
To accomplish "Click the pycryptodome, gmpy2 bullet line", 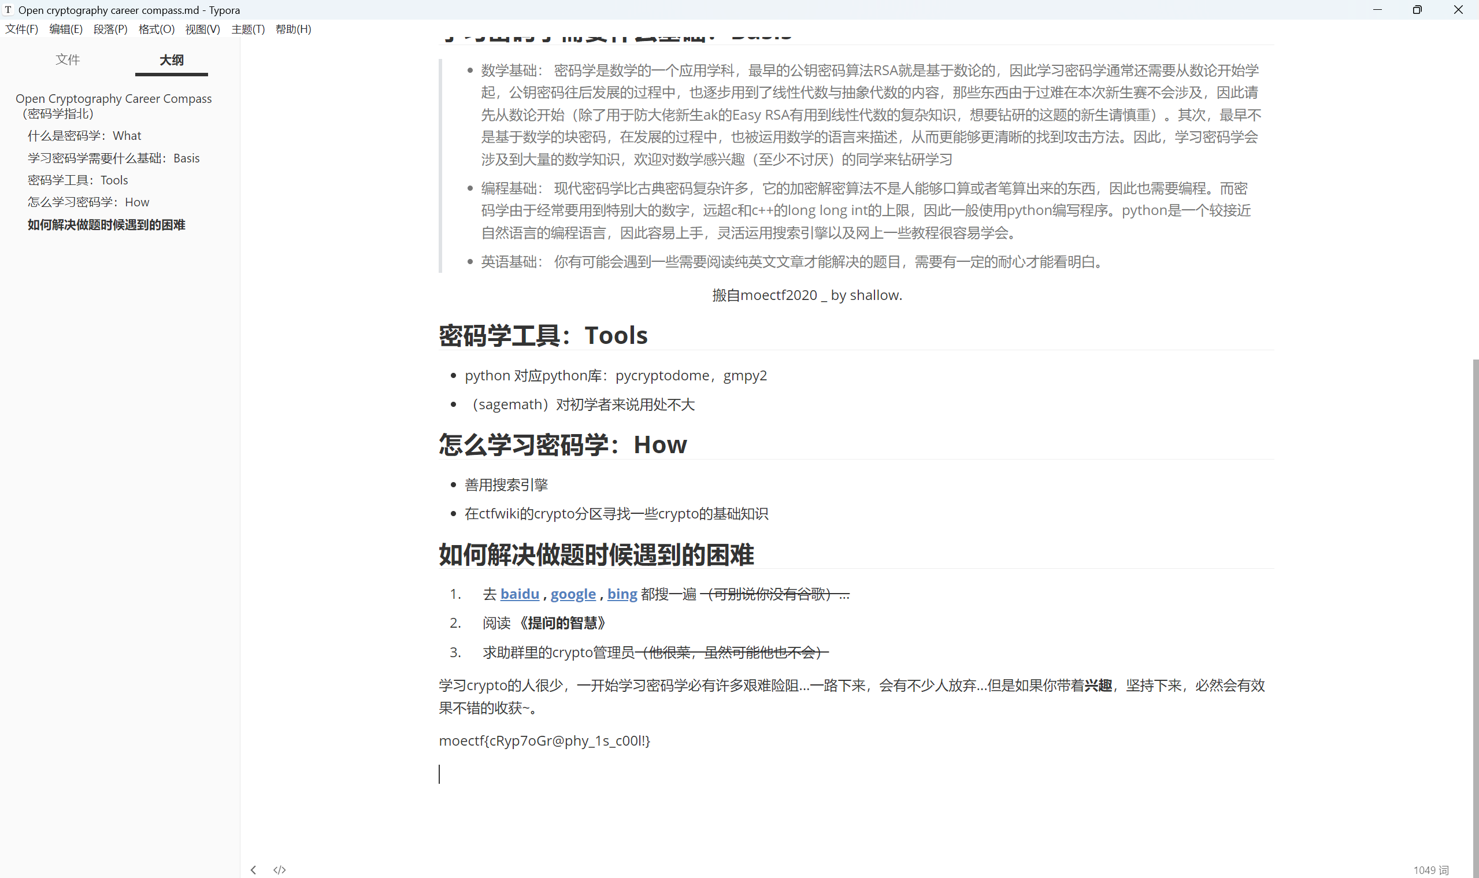I will (616, 375).
